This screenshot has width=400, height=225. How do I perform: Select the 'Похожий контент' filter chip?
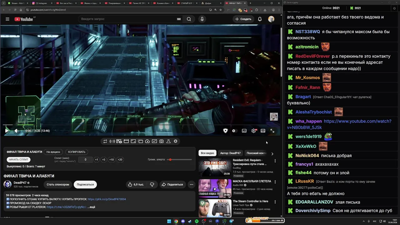pos(256,153)
